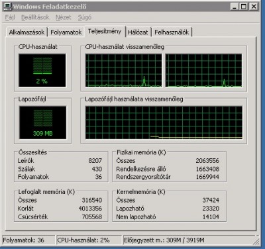
Task: Click the Lefoglalt memória Összes value 316540
Action: point(92,200)
